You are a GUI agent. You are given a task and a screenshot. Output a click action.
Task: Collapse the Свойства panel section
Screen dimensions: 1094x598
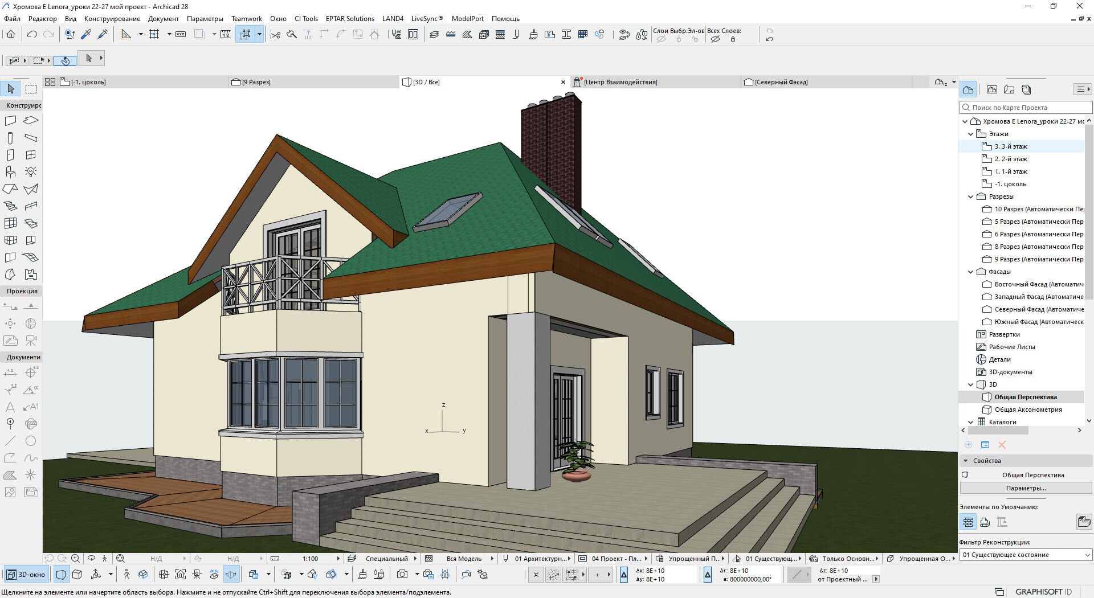[966, 461]
